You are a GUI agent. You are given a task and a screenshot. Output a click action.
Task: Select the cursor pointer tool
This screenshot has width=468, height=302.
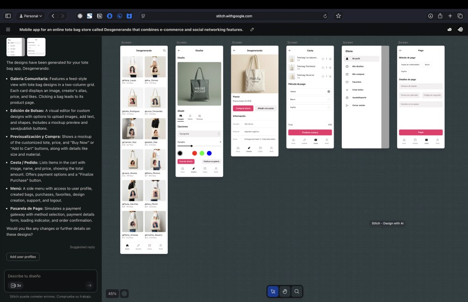[x=273, y=291]
